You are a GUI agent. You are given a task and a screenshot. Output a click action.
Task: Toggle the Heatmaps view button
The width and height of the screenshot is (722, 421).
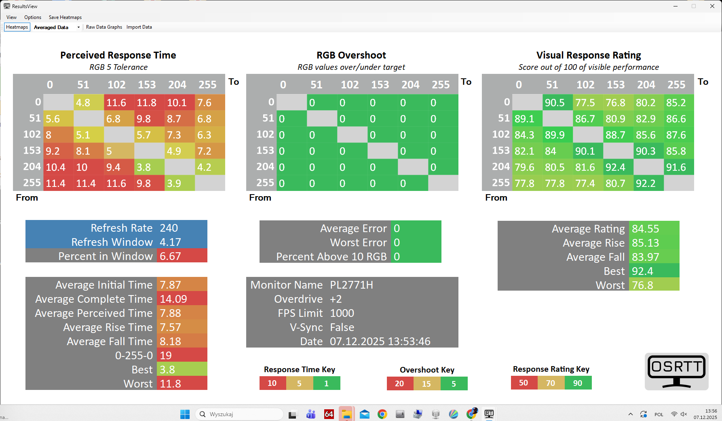tap(17, 27)
